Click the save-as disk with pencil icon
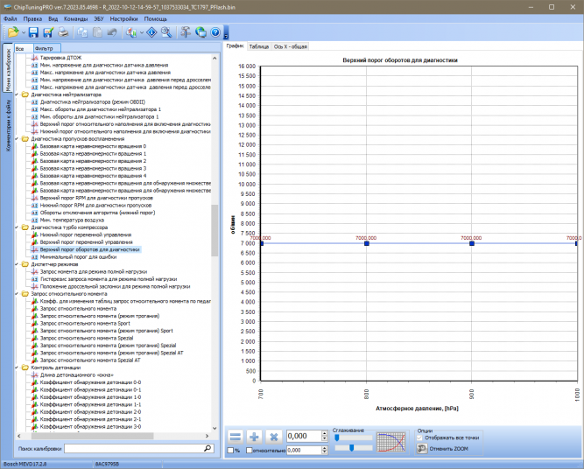Image resolution: width=584 pixels, height=469 pixels. coord(48,32)
